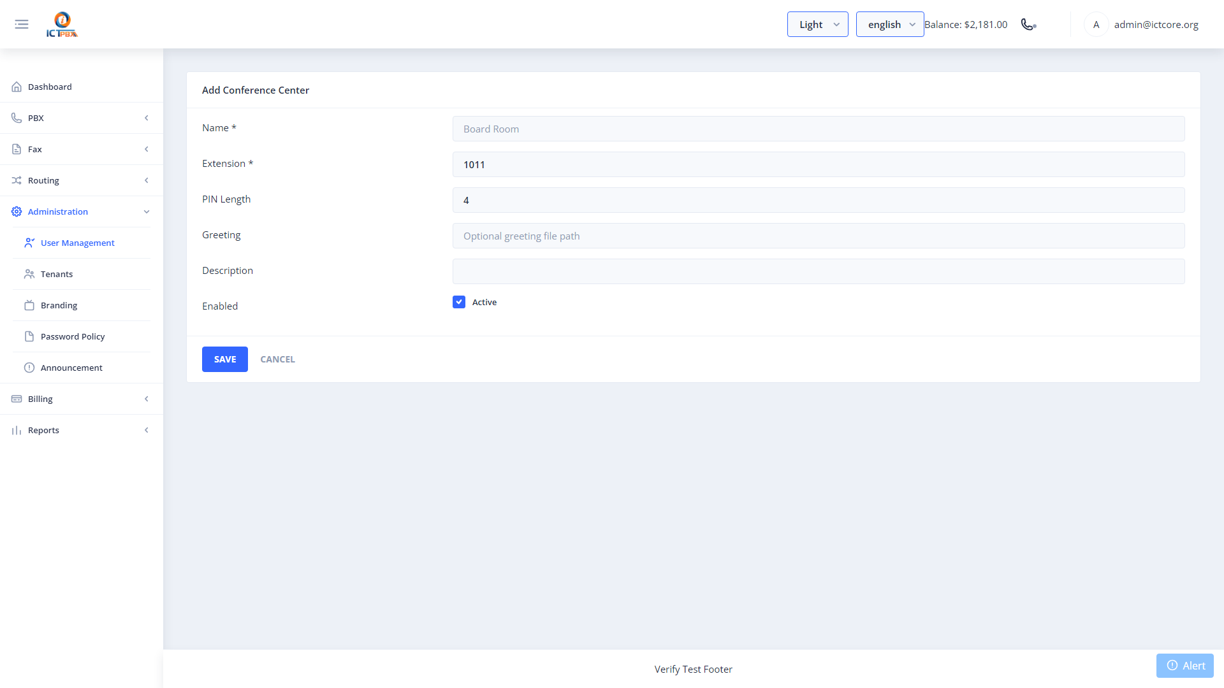Click the CANCEL button
1224x688 pixels.
[277, 359]
